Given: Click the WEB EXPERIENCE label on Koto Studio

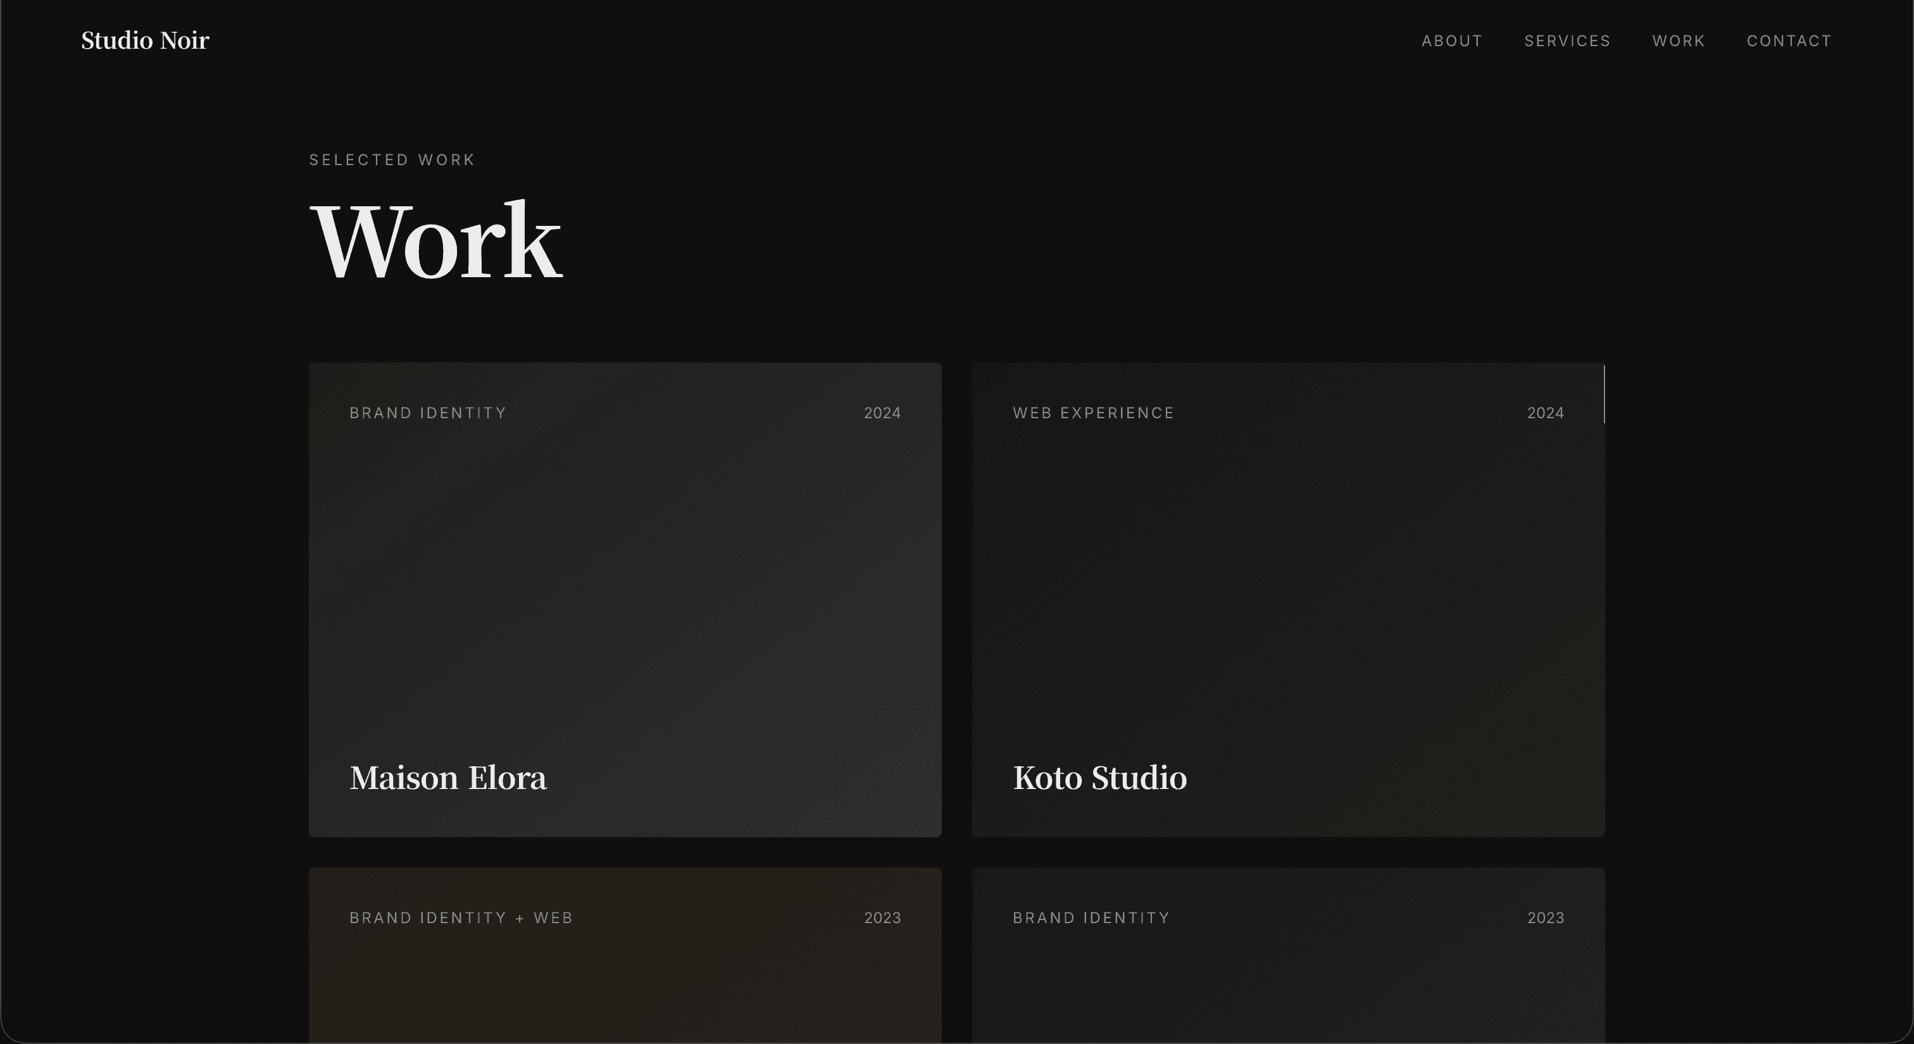Looking at the screenshot, I should tap(1093, 413).
